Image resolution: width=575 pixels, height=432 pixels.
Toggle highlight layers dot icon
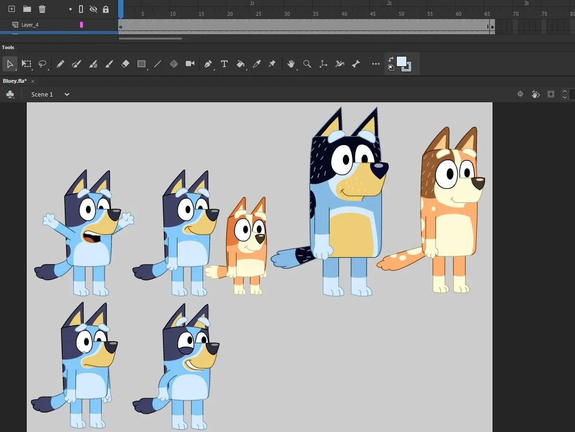click(71, 9)
